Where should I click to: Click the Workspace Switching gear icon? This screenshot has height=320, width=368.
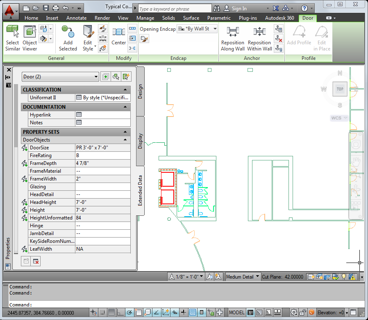[293, 313]
